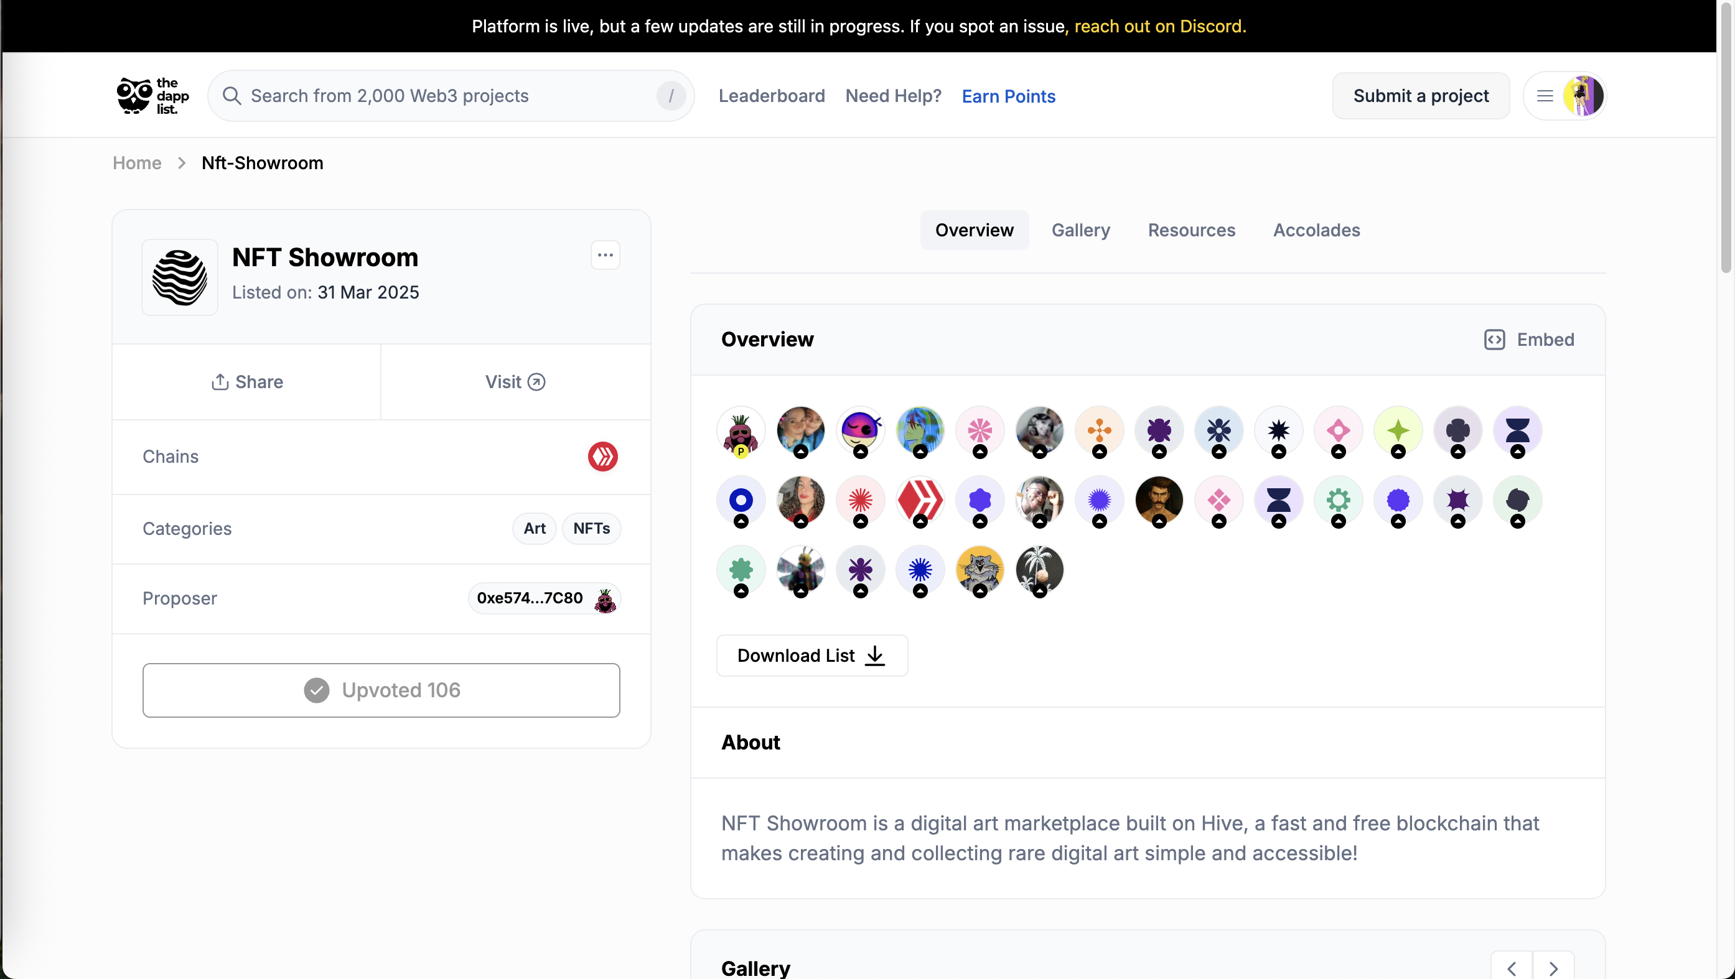The height and width of the screenshot is (979, 1735).
Task: Click the green zombie voter avatar
Action: (x=920, y=431)
